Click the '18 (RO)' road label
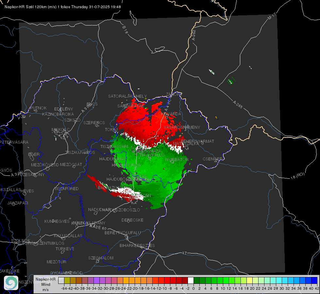320x294 pixels. click(x=297, y=176)
